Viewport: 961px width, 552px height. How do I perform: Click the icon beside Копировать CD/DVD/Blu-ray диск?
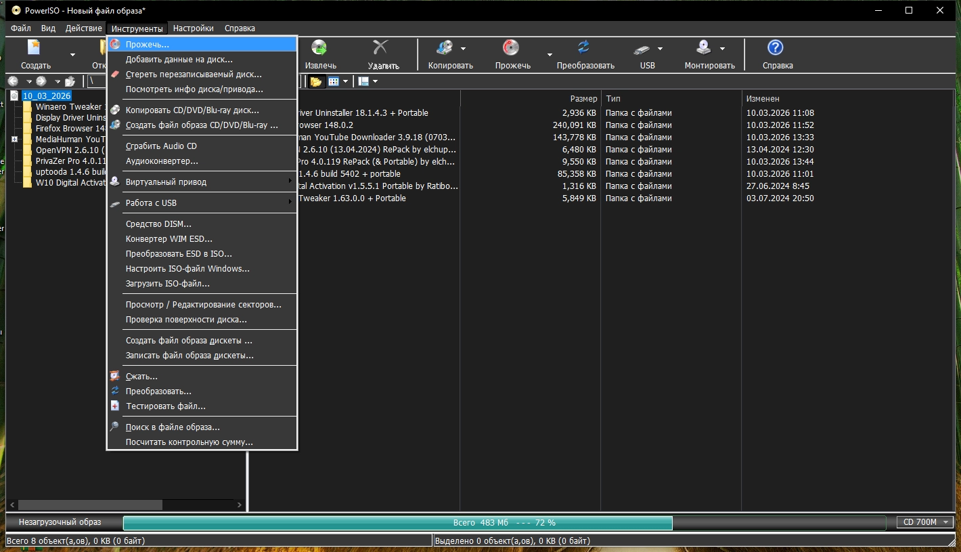(x=114, y=110)
